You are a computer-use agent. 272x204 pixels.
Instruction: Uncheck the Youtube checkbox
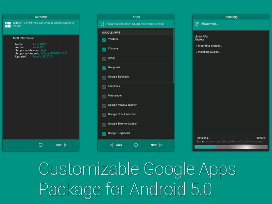point(104,40)
